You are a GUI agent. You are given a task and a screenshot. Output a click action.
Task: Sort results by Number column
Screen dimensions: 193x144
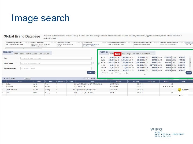pos(118,81)
